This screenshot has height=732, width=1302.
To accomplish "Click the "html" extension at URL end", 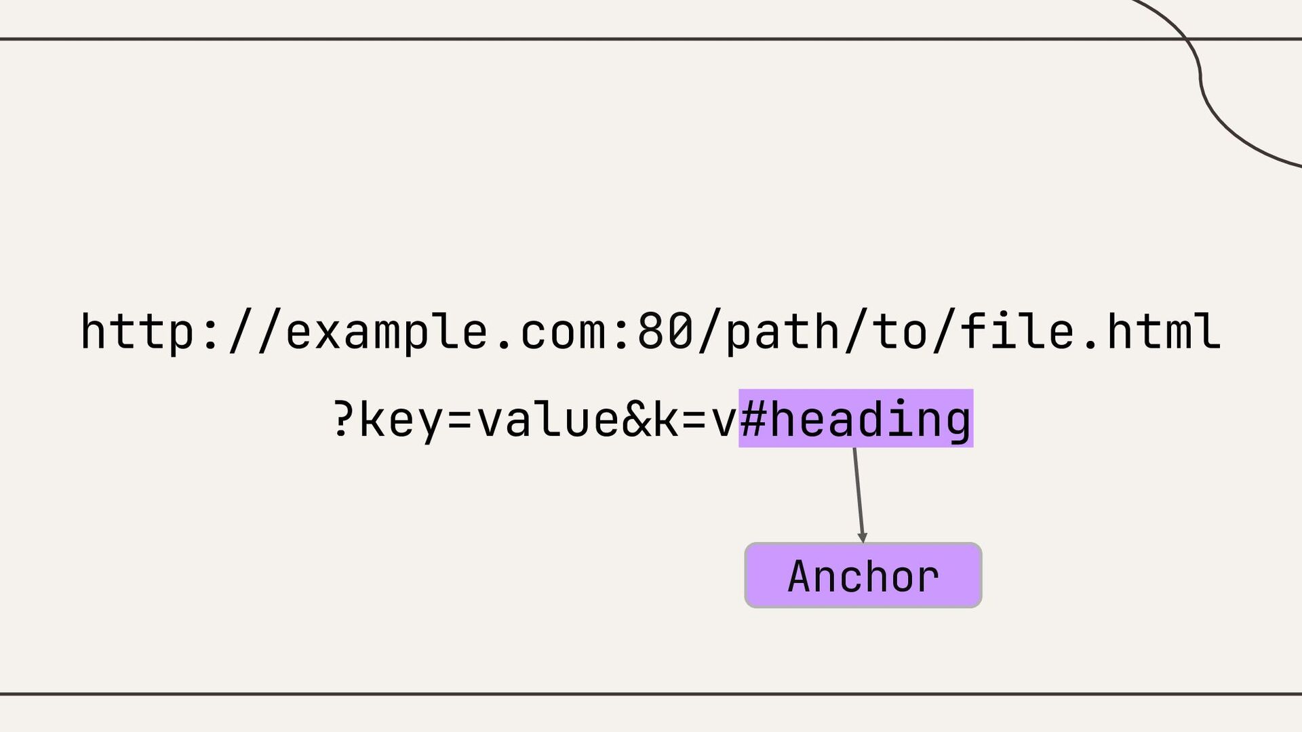I will click(1164, 332).
